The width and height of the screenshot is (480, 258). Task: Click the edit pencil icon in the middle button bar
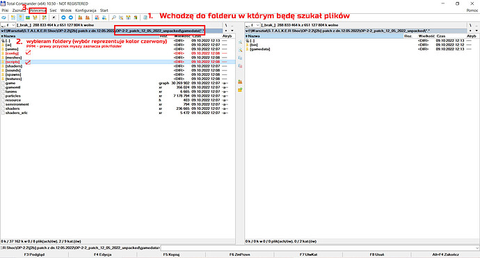[x=240, y=50]
